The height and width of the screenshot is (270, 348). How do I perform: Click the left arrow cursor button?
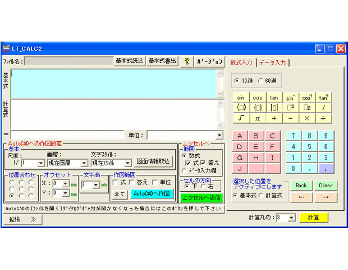click(x=301, y=197)
